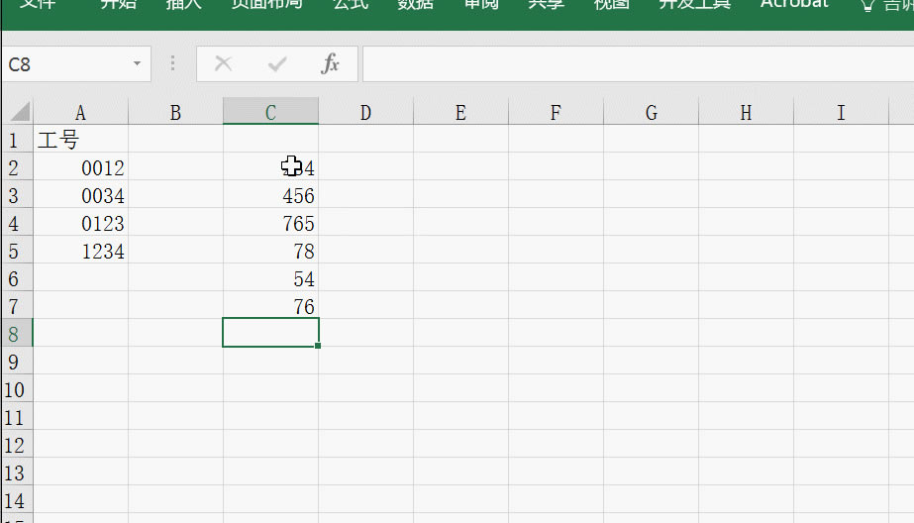Open the 开始 ribbon tab
This screenshot has width=914, height=523.
pos(118,5)
